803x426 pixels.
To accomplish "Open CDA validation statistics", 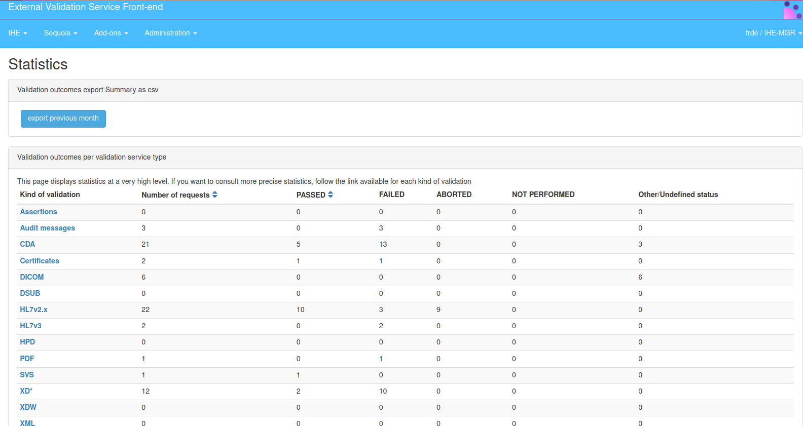I will click(x=27, y=244).
